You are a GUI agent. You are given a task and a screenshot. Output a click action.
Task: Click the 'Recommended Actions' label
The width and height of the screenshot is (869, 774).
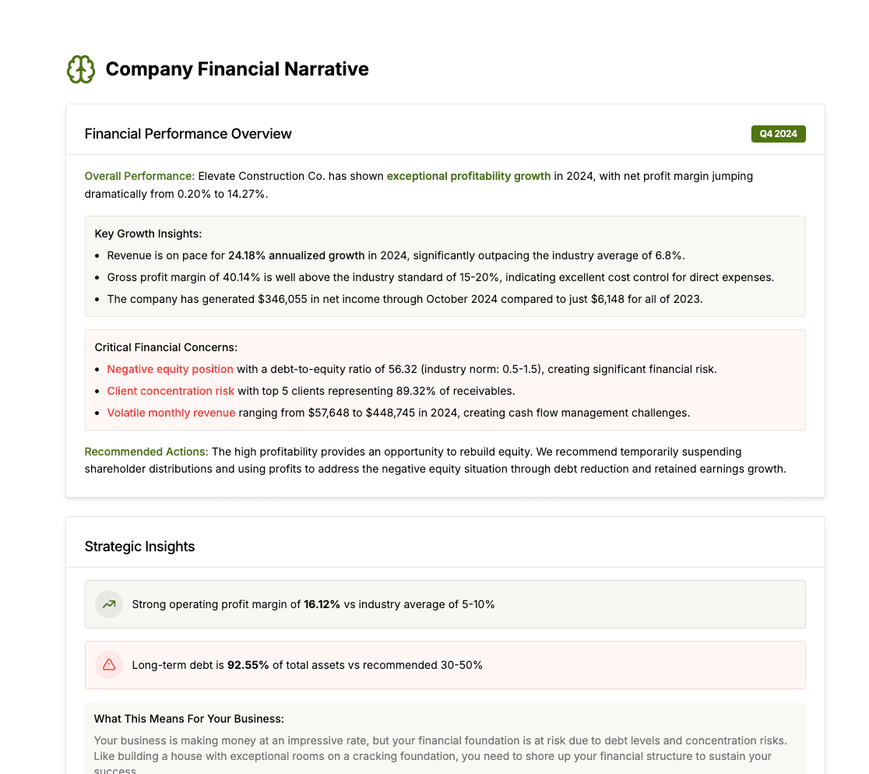tap(146, 452)
